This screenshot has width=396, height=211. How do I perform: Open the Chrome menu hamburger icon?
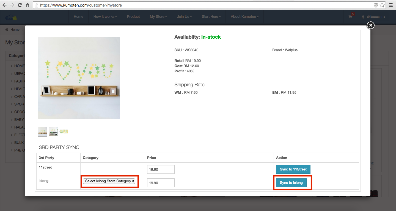pyautogui.click(x=391, y=5)
